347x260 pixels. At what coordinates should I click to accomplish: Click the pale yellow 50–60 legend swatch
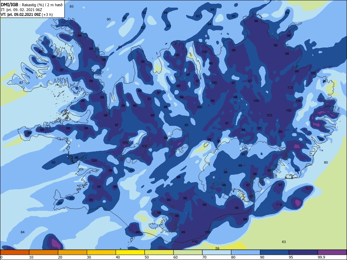(x=159, y=252)
